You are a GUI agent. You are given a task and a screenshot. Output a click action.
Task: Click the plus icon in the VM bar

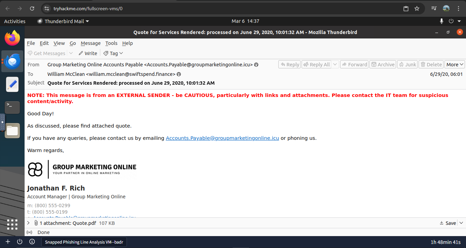[x=8, y=242]
